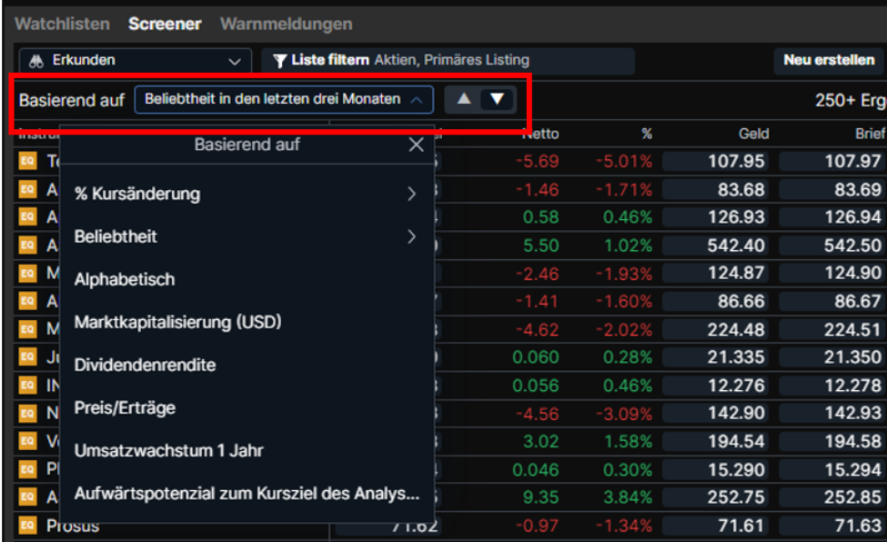Choose Marktkapitalisierung (USD) from list
This screenshot has width=887, height=542.
177,322
